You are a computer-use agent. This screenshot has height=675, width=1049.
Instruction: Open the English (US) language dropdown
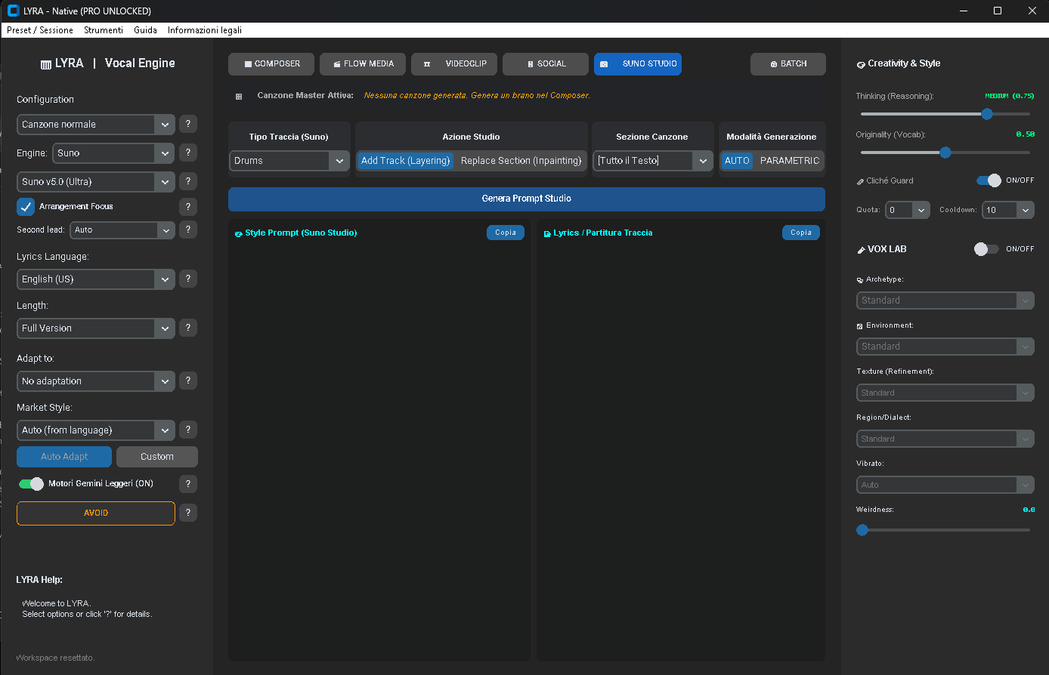pyautogui.click(x=96, y=279)
